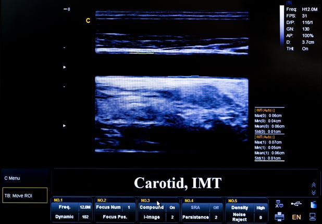Select the i-Image control
The image size is (322, 224).
pos(152,217)
